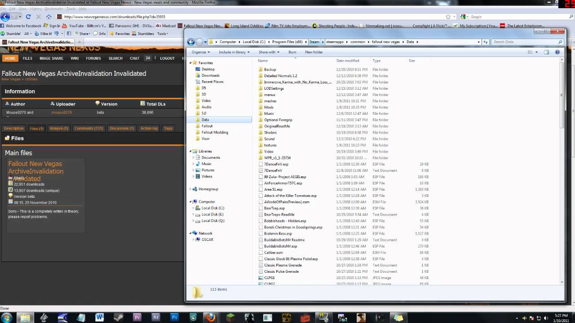Open the view options dropdown arrow
The width and height of the screenshot is (575, 323).
[x=536, y=52]
